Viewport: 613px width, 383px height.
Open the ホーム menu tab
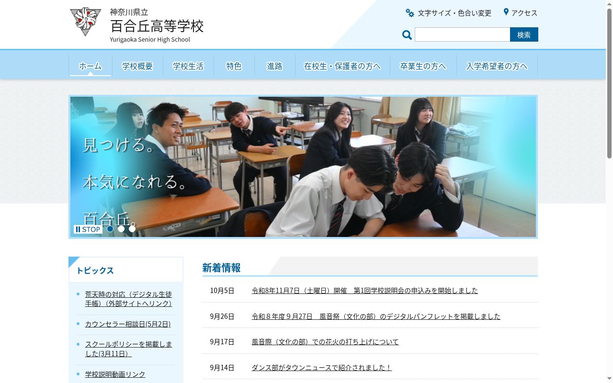pos(90,66)
